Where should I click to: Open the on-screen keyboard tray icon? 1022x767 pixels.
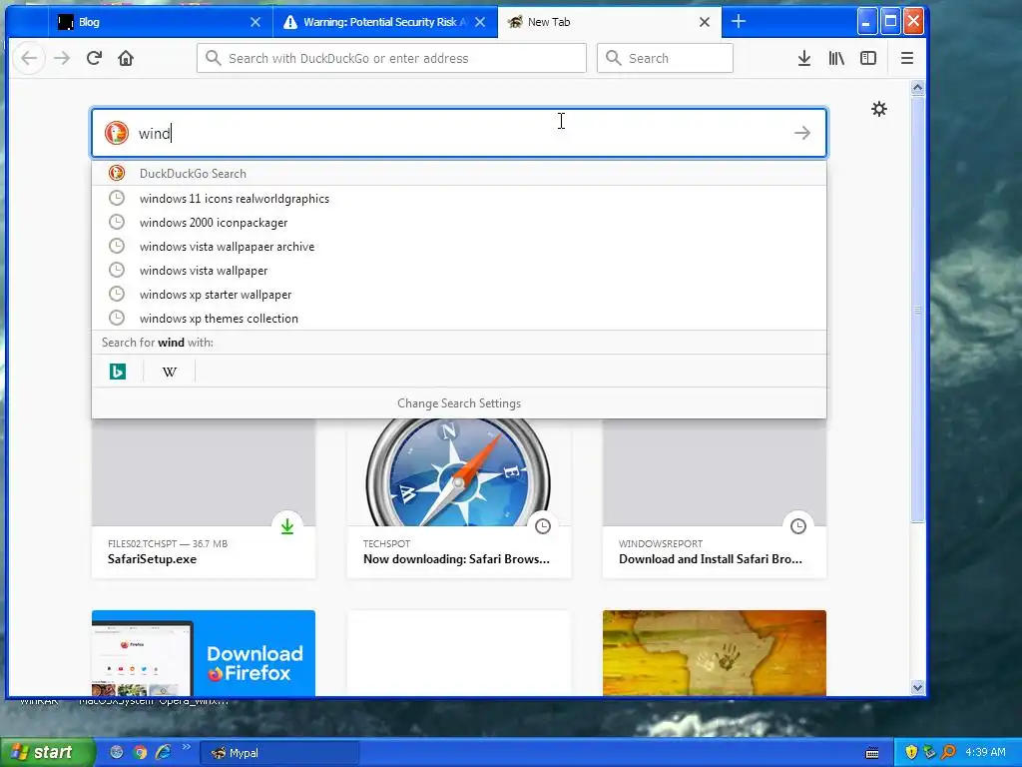click(872, 753)
